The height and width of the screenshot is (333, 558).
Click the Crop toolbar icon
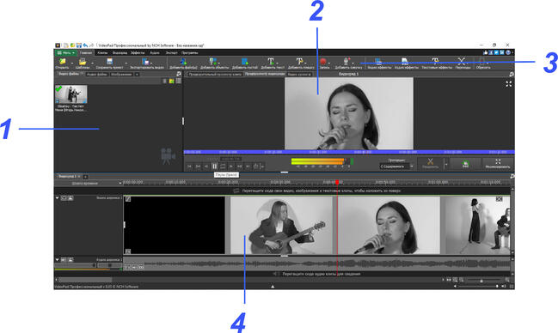482,63
